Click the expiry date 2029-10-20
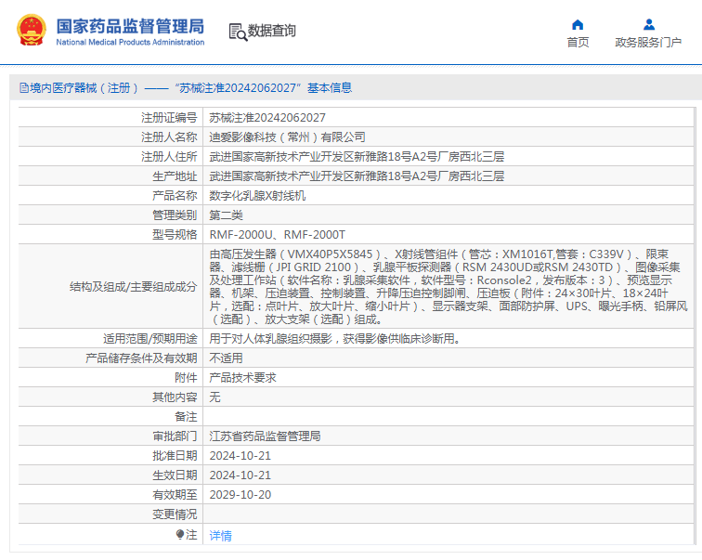The image size is (702, 560). coord(240,495)
